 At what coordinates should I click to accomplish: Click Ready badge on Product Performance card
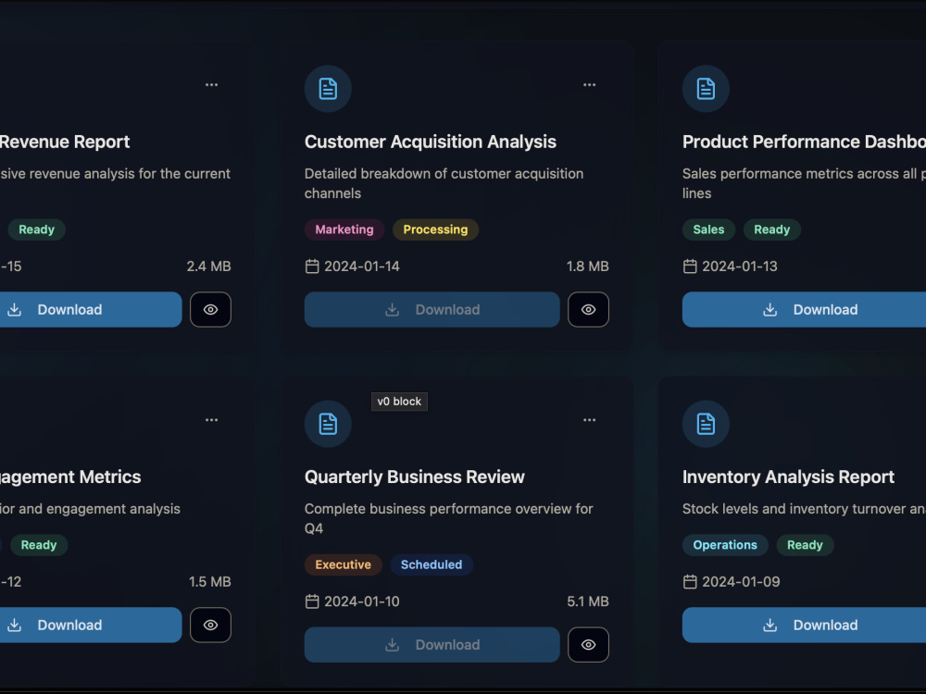(772, 229)
